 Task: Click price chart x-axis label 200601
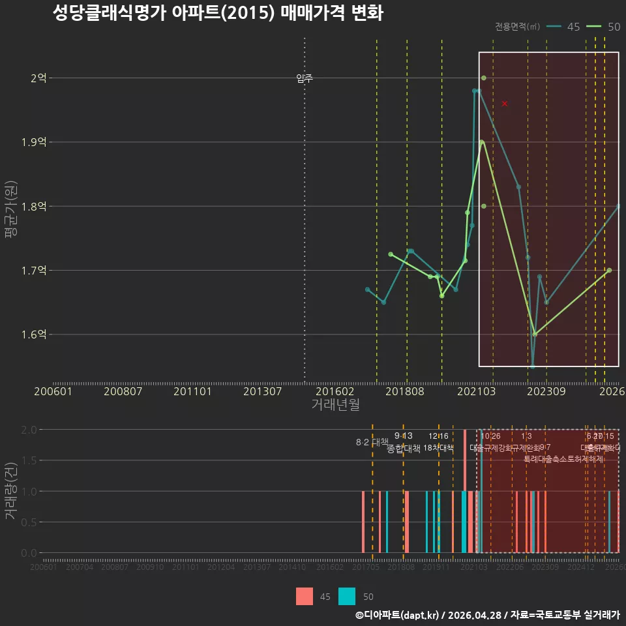pos(53,391)
